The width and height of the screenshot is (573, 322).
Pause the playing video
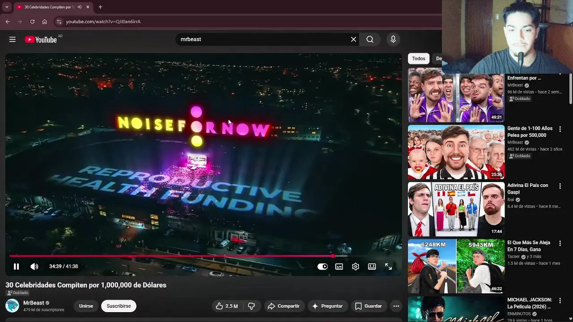pyautogui.click(x=16, y=267)
